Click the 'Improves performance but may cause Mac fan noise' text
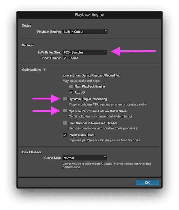Image resolution: width=179 pixels, height=210 pixels. (104, 140)
